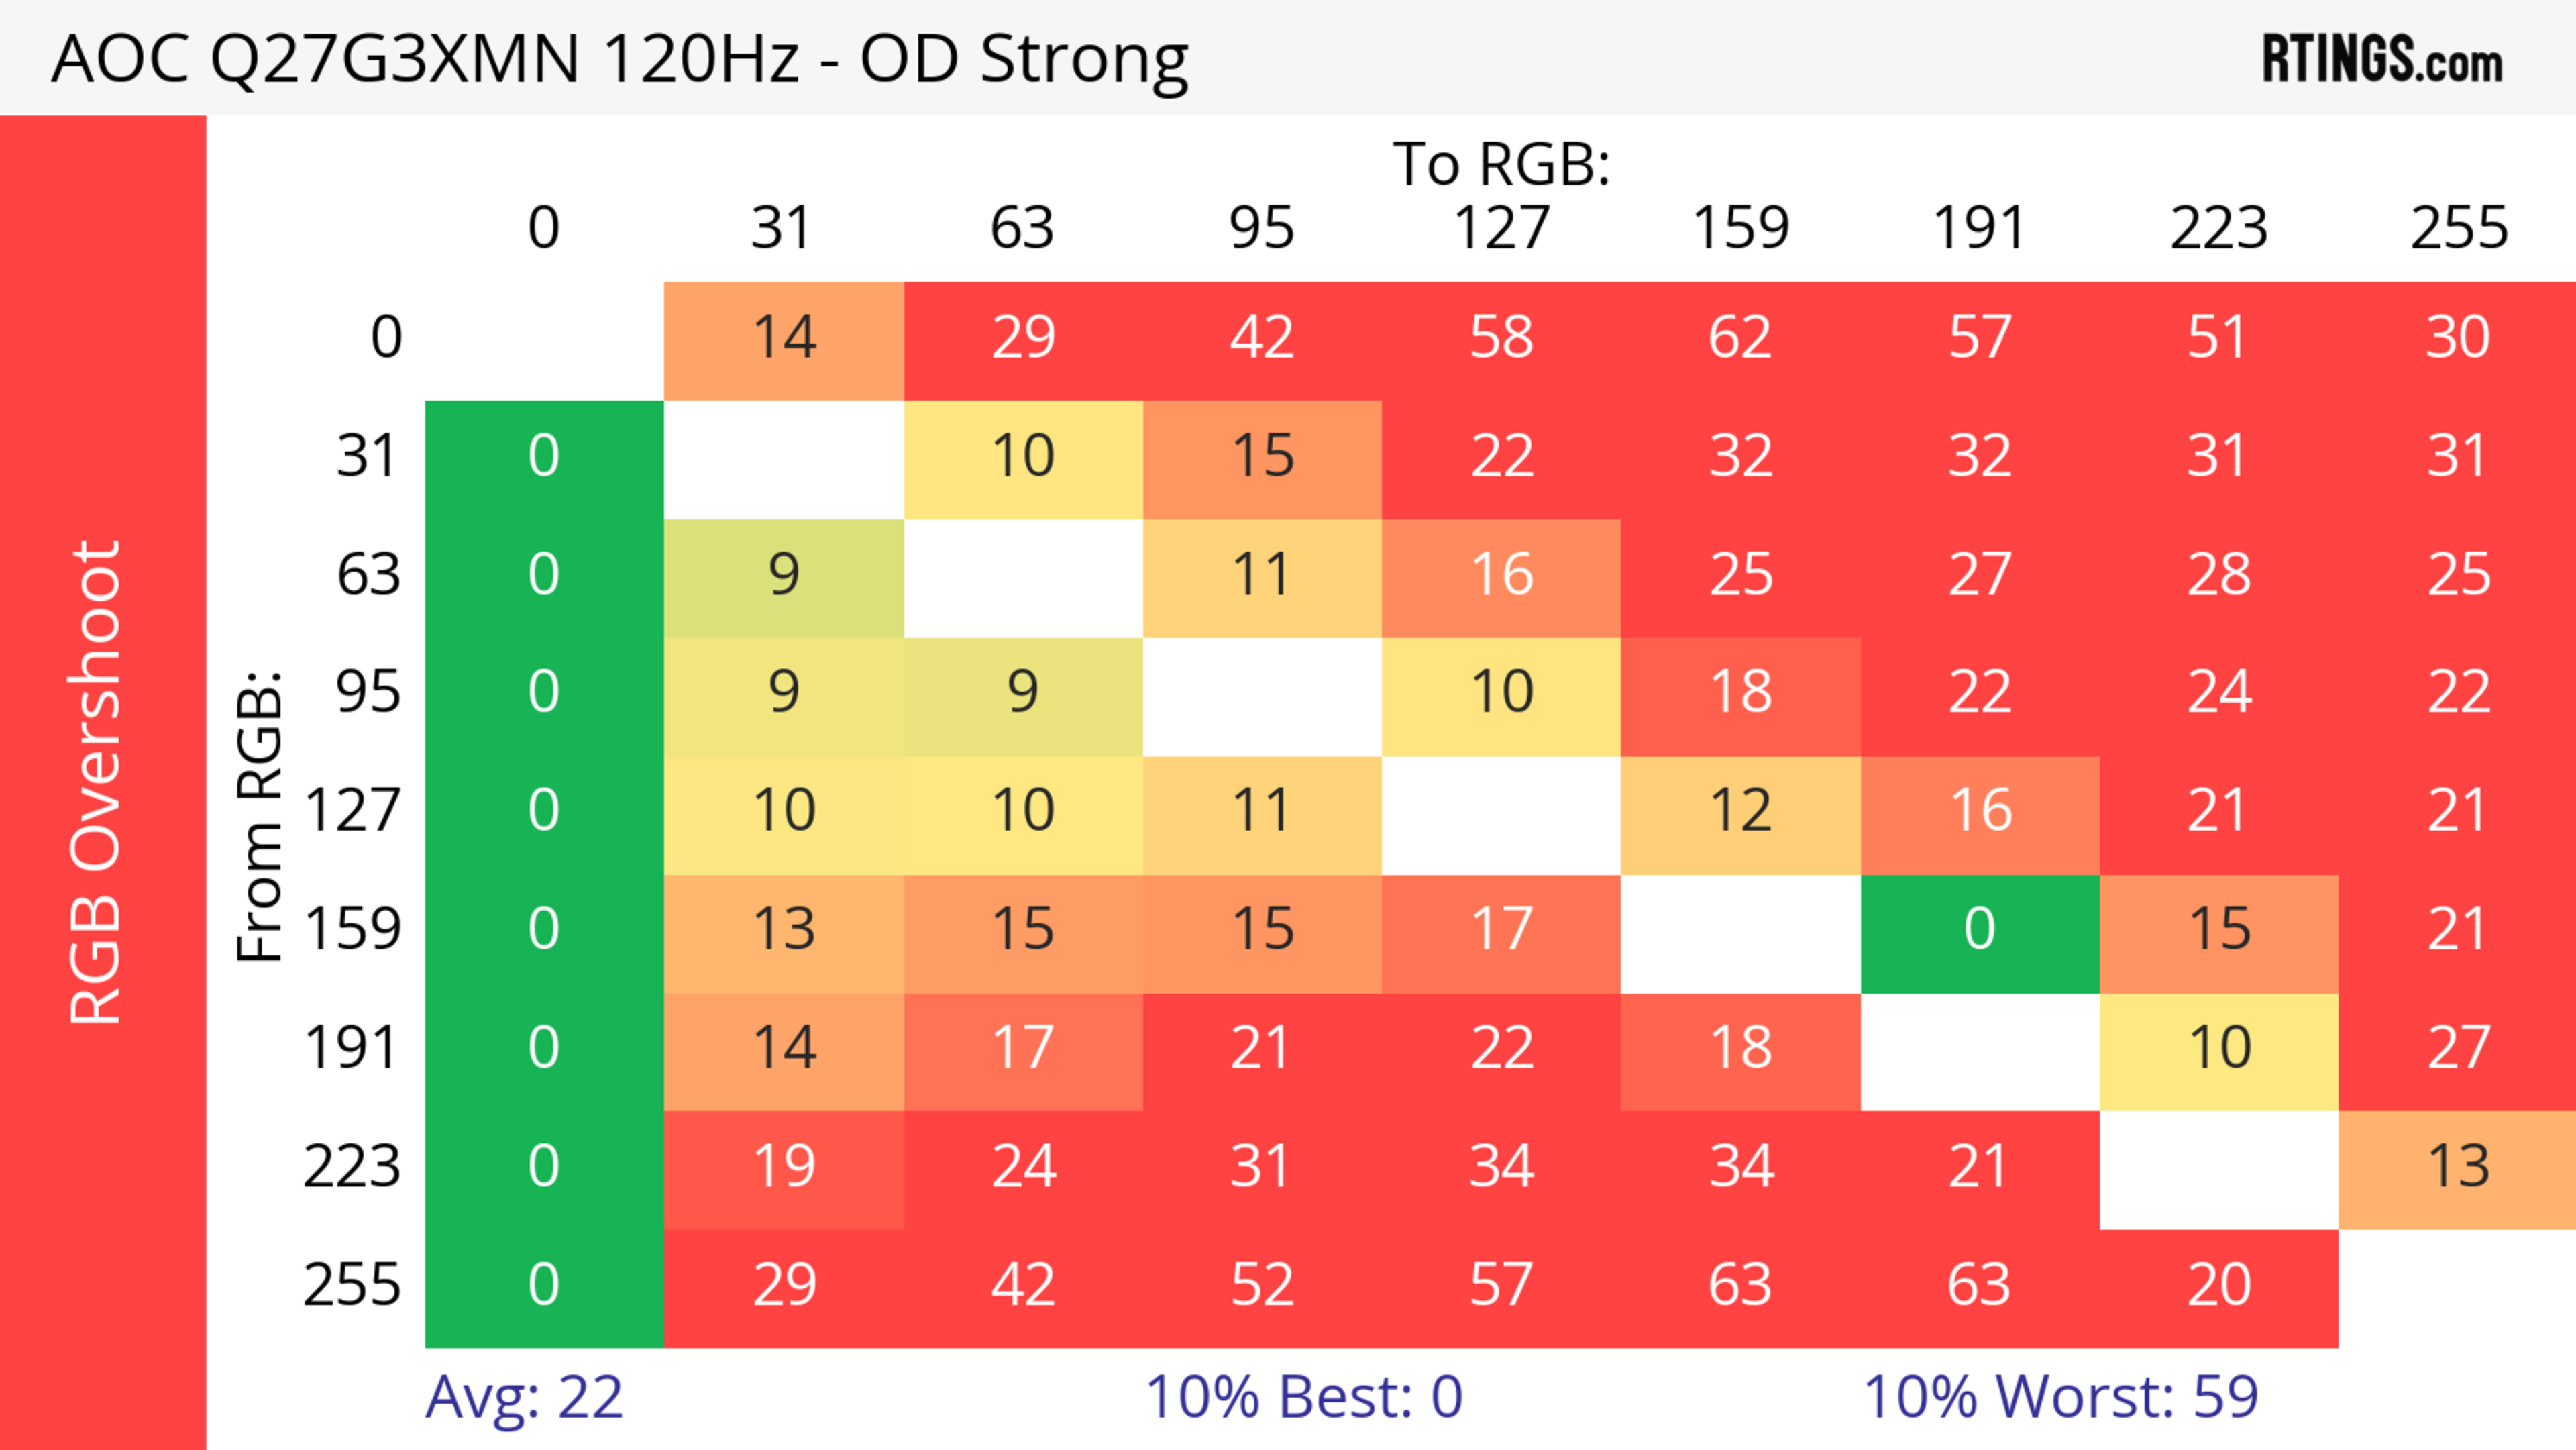Click the column header 255
The width and height of the screenshot is (2576, 1450).
point(2458,228)
